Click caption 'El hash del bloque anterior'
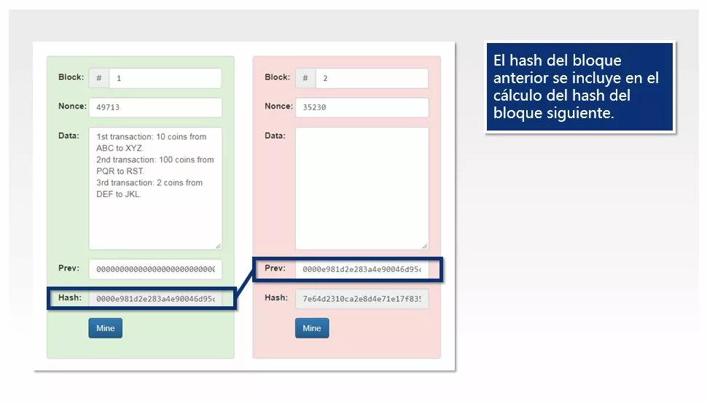 tap(558, 69)
